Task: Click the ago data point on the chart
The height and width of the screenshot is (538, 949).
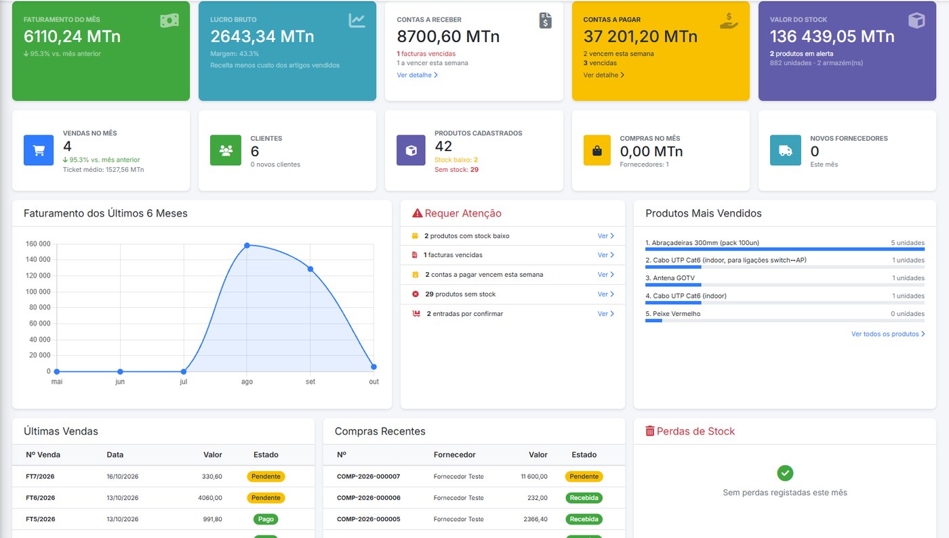Action: point(247,245)
